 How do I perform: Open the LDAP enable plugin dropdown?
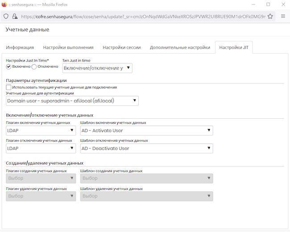[41, 130]
